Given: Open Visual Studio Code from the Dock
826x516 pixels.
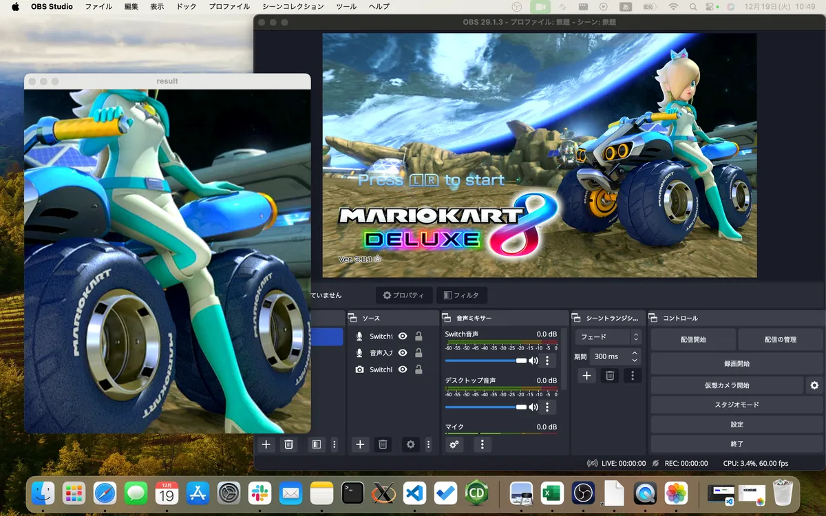Looking at the screenshot, I should tap(414, 493).
